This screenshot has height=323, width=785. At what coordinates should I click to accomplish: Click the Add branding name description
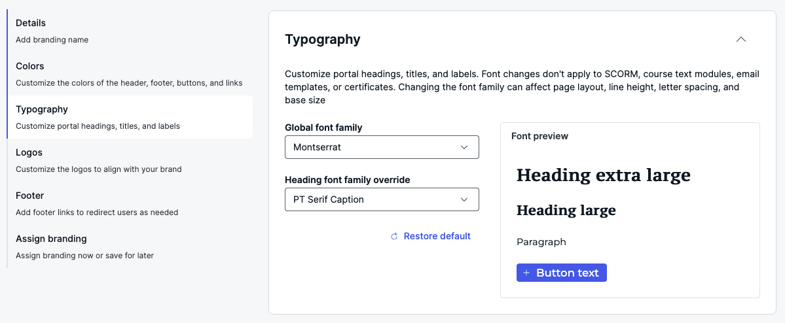(x=52, y=39)
